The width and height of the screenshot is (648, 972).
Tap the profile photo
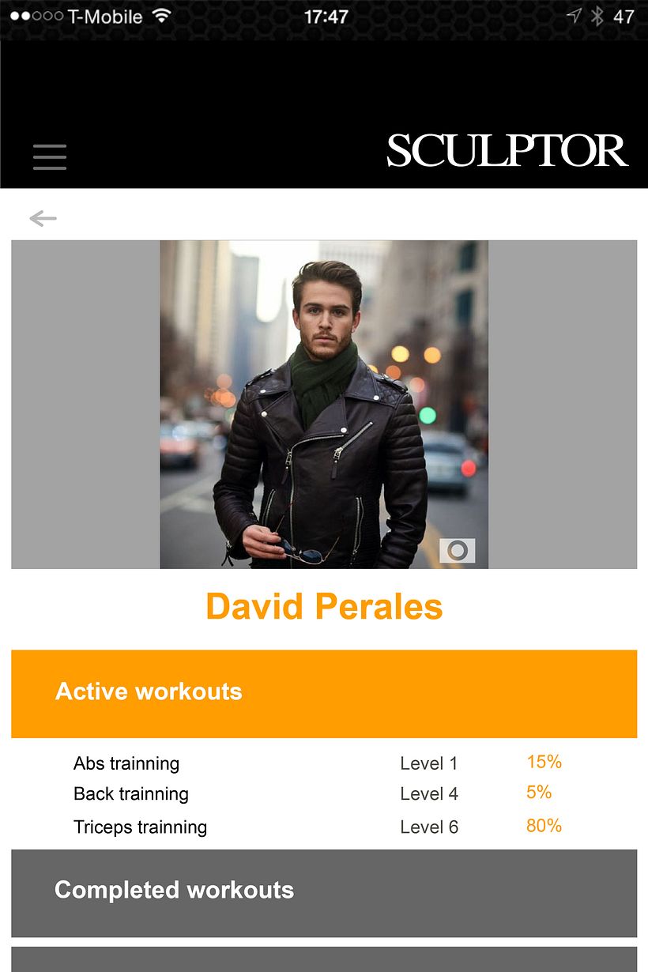[324, 404]
